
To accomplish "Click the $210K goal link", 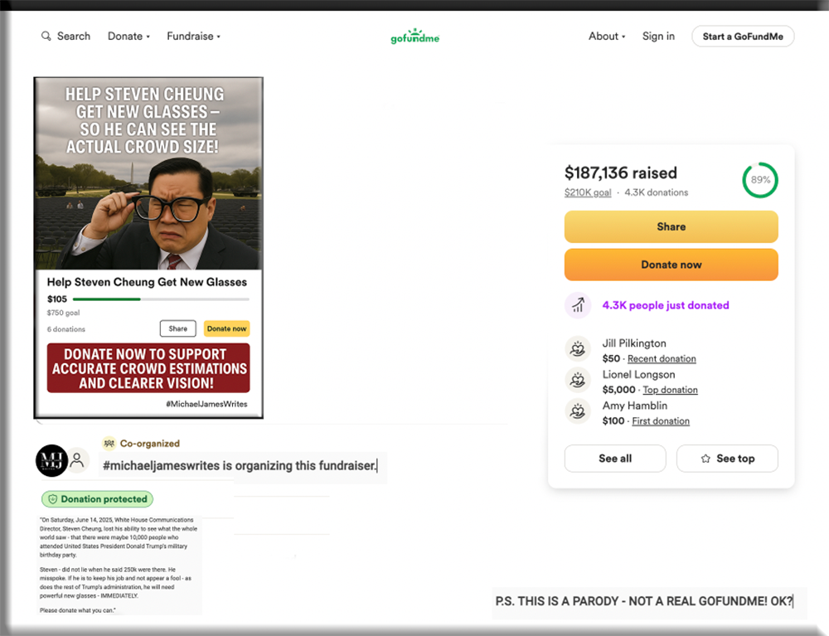I will pos(588,192).
